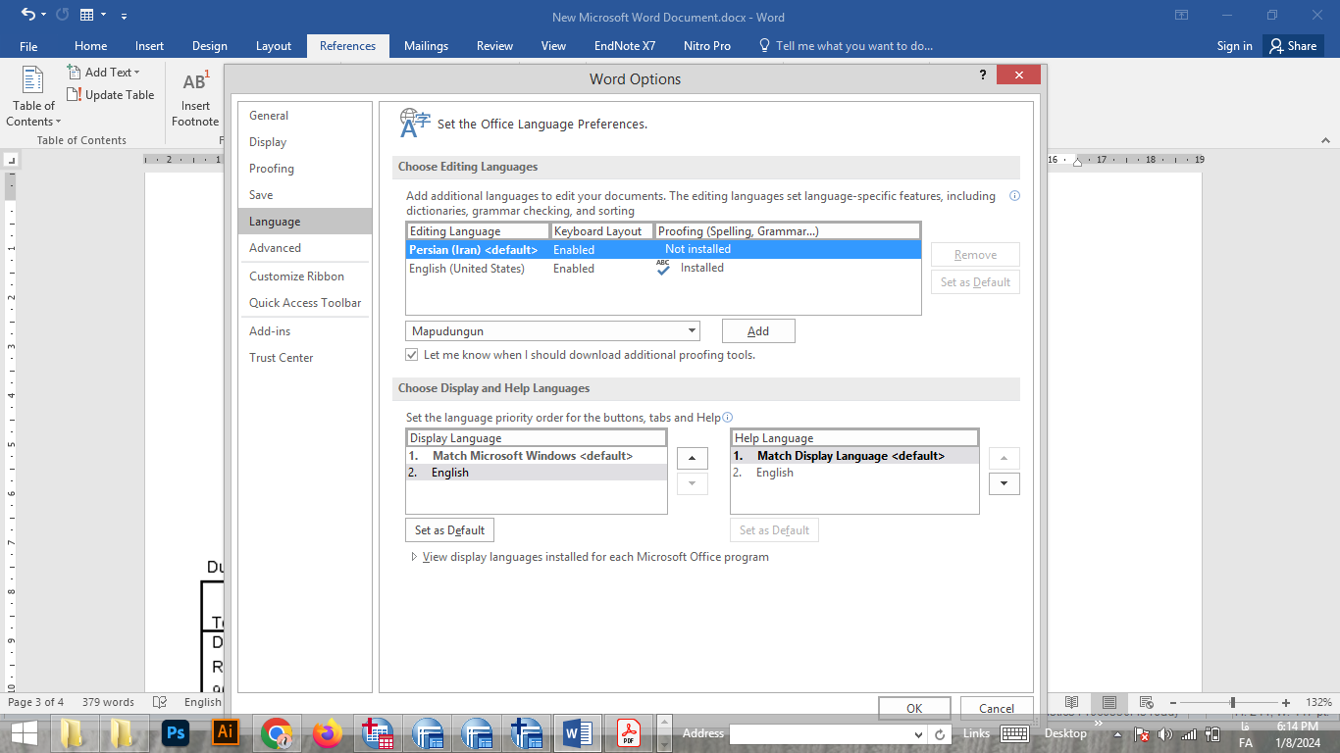This screenshot has width=1340, height=753.
Task: Move help language down with the arrow
Action: [x=1005, y=483]
